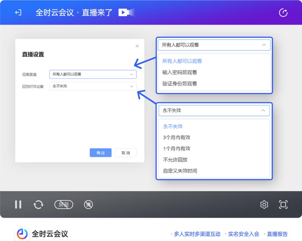Confirm settings with the 确定 button
This screenshot has width=302, height=241.
(x=100, y=153)
